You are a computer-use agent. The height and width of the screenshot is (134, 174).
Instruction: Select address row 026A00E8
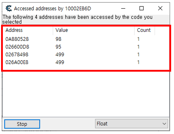point(86,62)
